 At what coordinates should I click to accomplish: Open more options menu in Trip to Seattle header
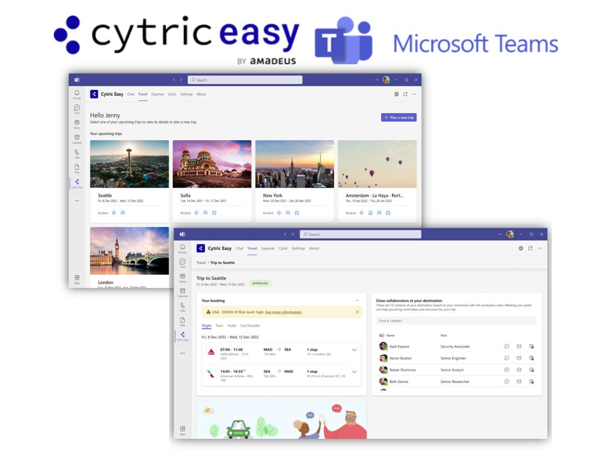540,248
